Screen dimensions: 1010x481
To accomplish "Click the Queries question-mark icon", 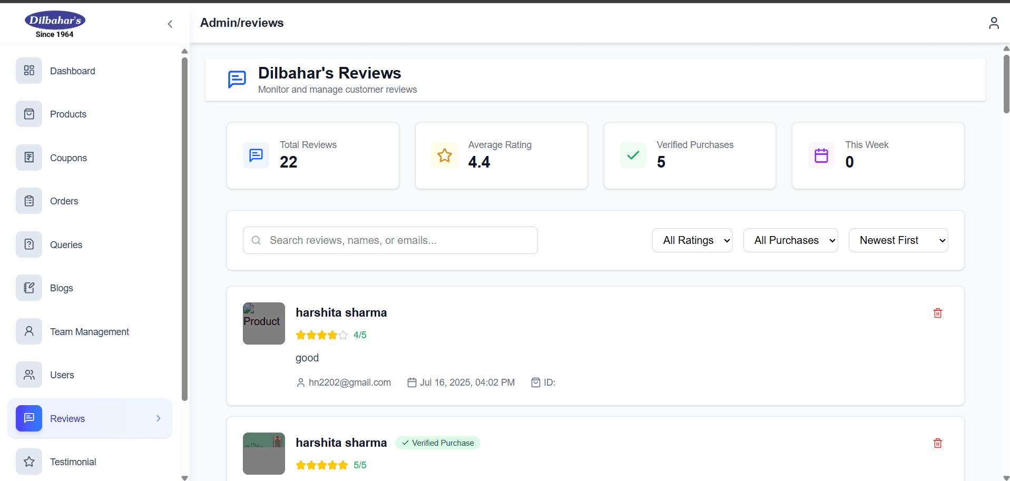I will tap(29, 244).
